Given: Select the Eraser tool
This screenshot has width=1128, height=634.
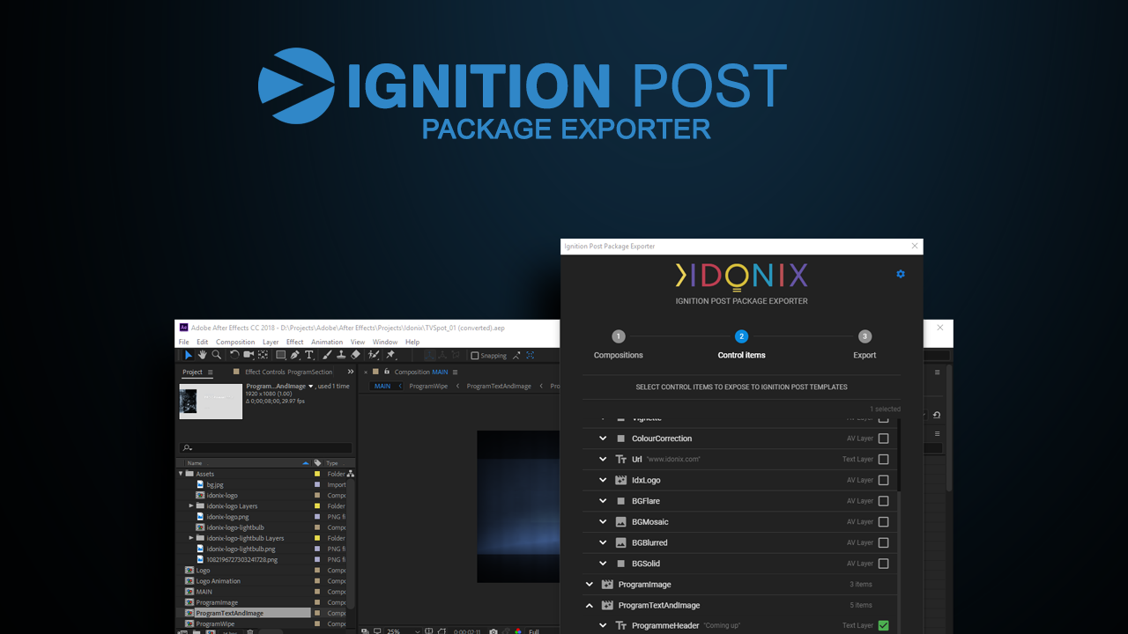Looking at the screenshot, I should click(x=355, y=355).
